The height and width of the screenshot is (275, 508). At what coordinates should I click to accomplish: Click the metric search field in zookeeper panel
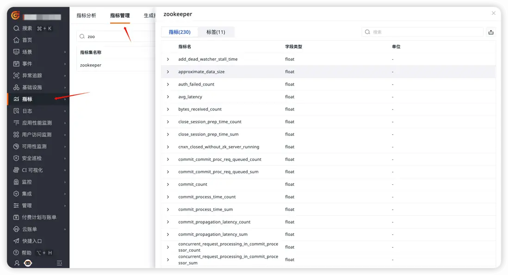click(422, 32)
